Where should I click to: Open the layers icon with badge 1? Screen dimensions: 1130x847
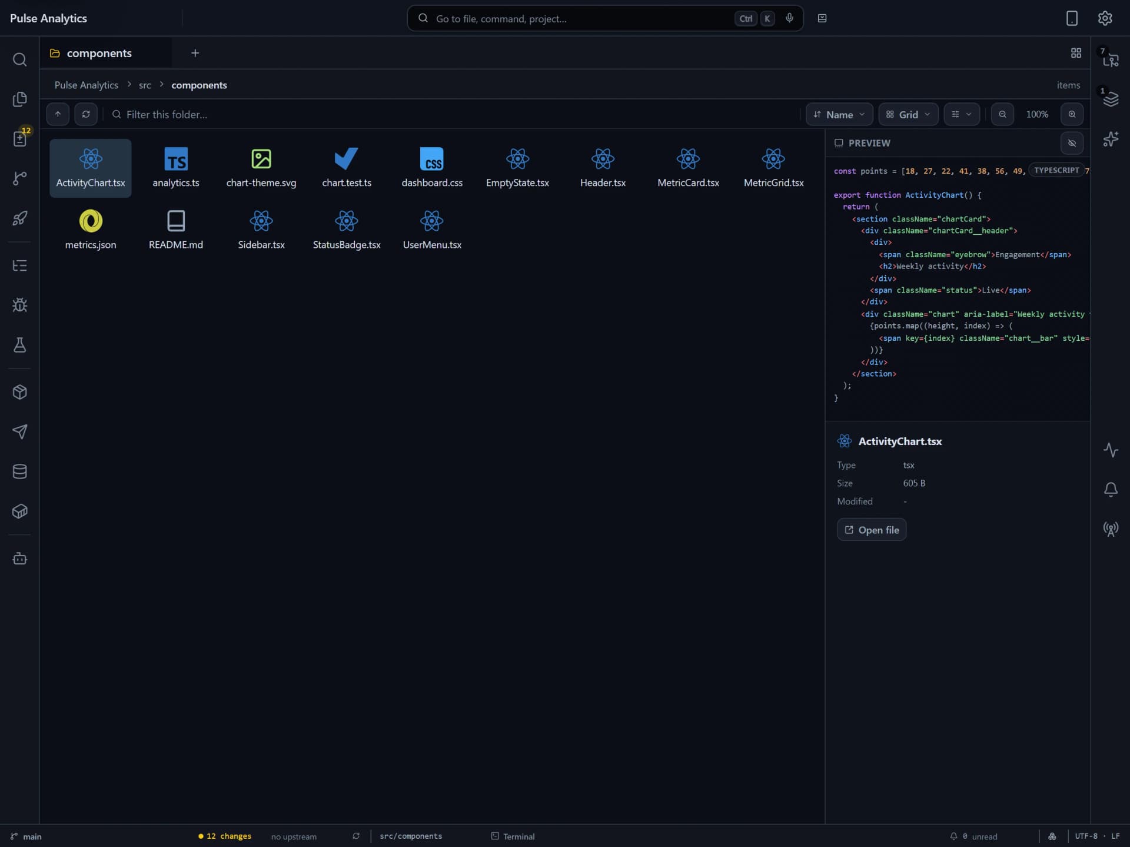click(x=1110, y=99)
